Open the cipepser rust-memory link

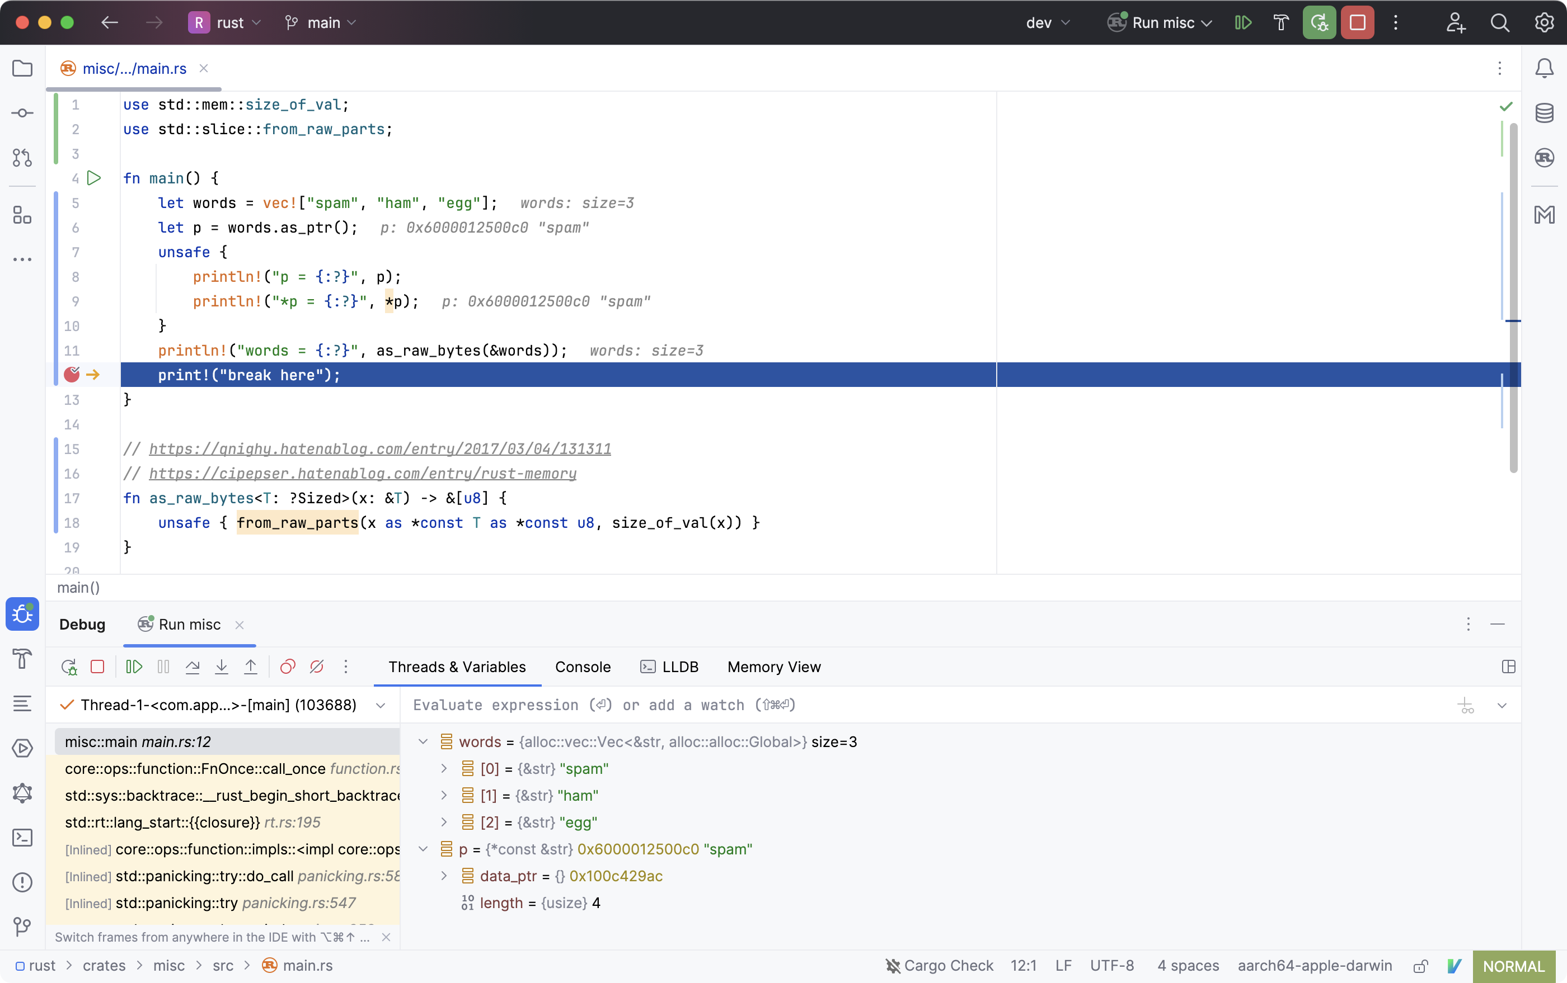coord(363,473)
